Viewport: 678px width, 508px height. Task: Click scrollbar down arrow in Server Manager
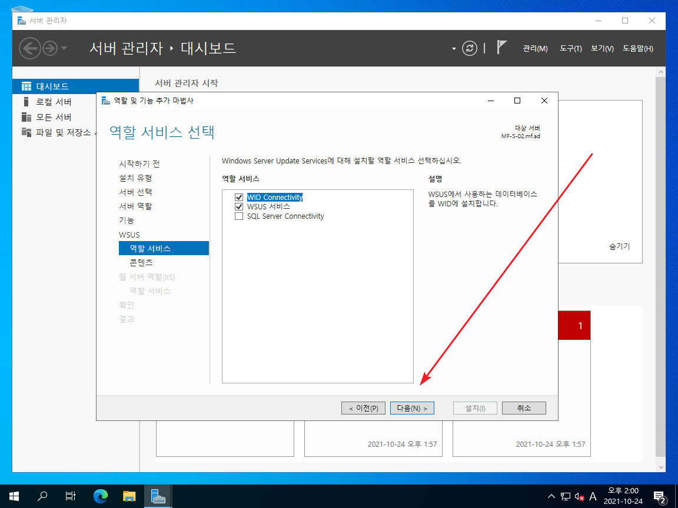(x=660, y=467)
